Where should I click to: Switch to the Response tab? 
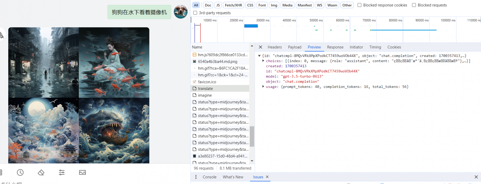point(335,47)
